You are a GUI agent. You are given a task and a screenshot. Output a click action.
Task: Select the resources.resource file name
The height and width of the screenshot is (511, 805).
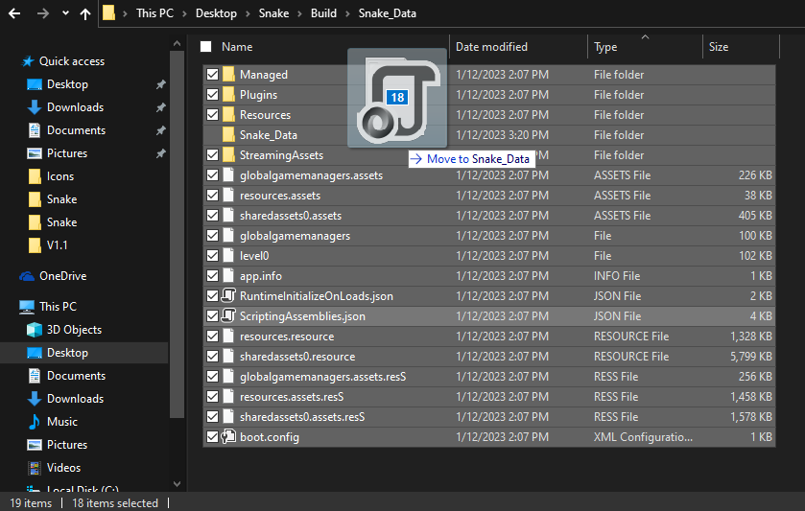(x=287, y=337)
